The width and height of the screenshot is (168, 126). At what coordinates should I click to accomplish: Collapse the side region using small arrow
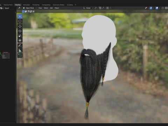click(x=15, y=13)
